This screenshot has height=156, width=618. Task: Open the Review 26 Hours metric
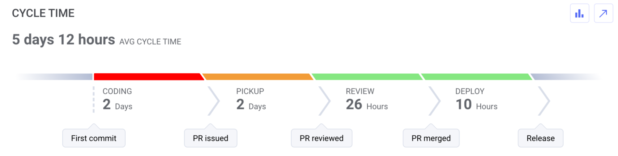(367, 99)
